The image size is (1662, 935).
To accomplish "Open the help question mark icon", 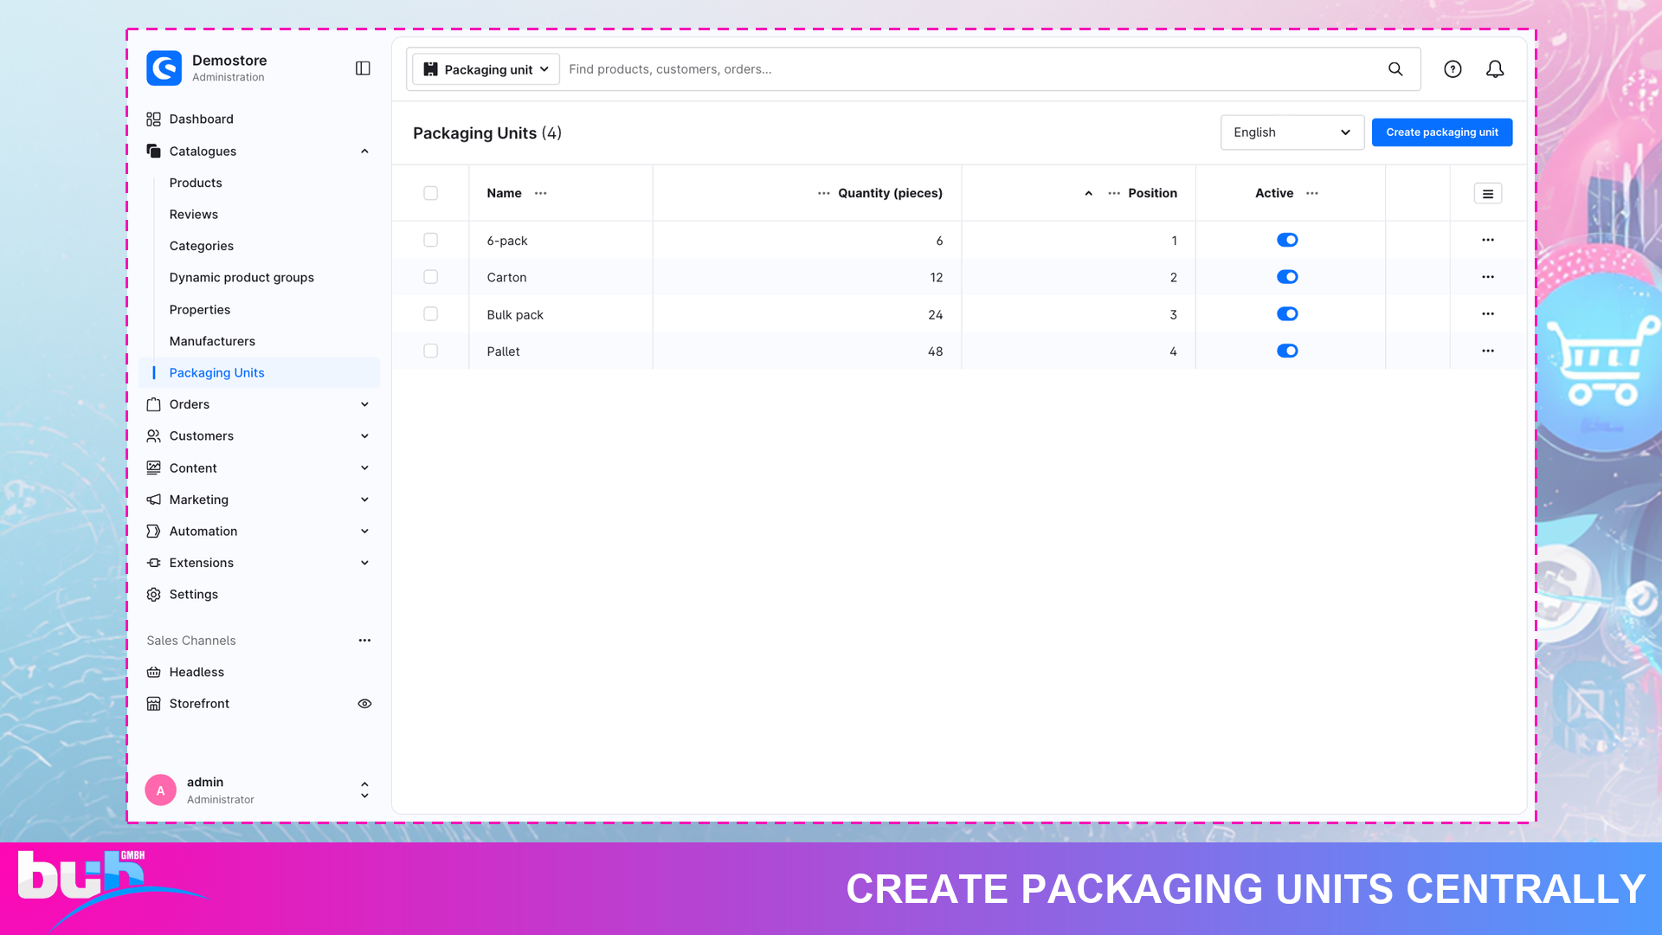I will [1453, 69].
